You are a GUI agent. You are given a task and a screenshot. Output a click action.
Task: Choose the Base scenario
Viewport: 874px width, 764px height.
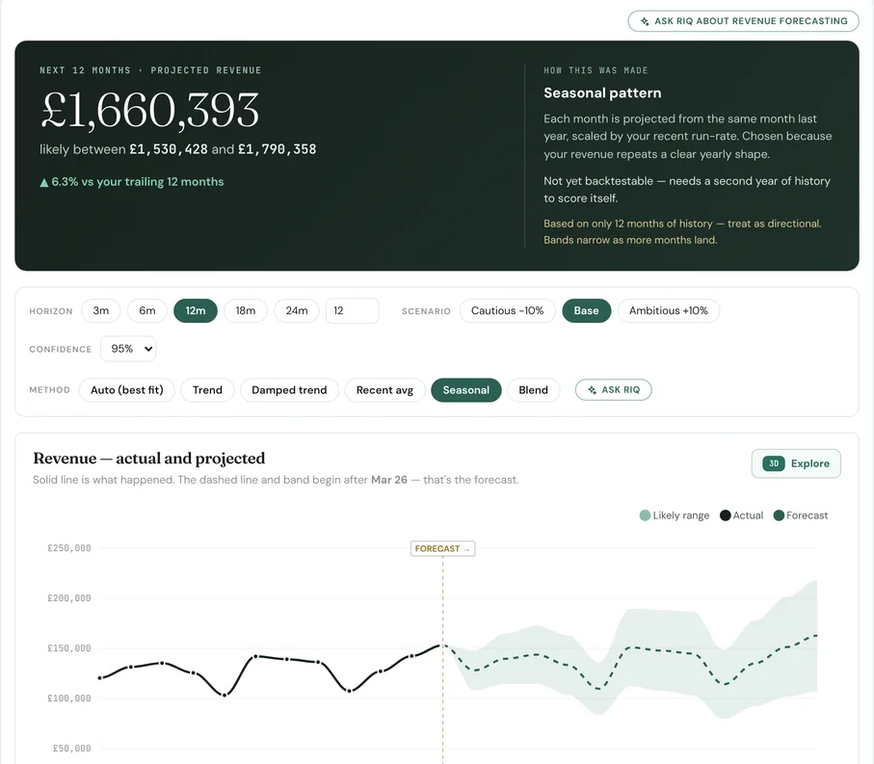587,310
